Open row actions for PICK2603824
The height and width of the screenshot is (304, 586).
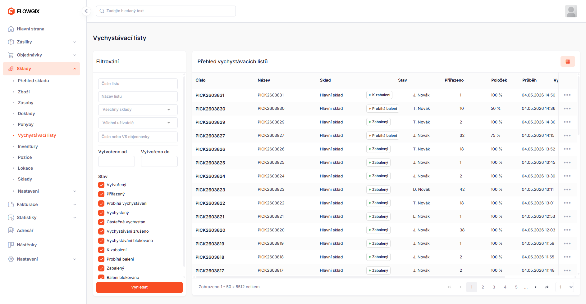point(567,176)
